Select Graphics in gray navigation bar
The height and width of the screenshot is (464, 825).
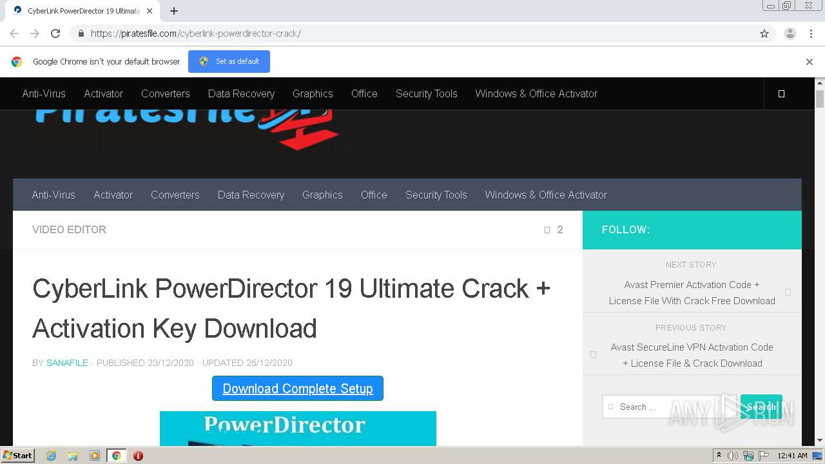322,195
